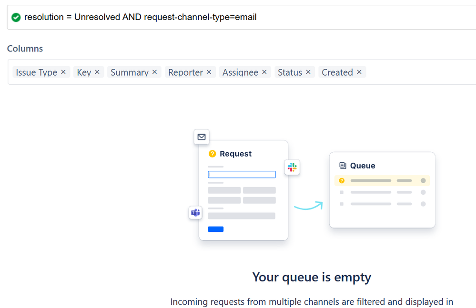Screen dimensions: 476x308
Task: Select the Created column label
Action: coord(337,72)
